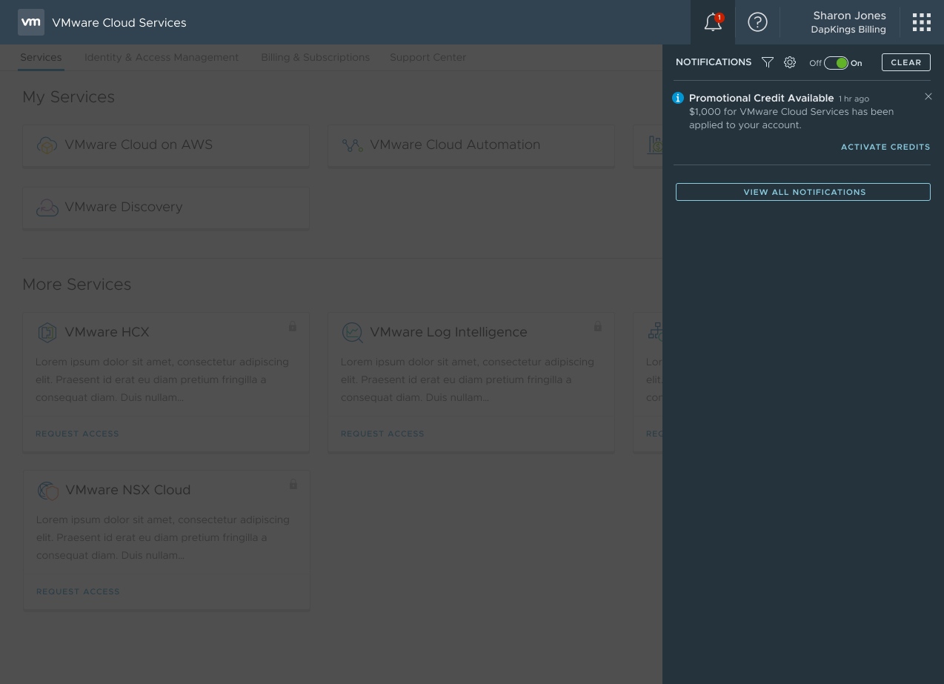Select the VMware Discovery cloud icon
The height and width of the screenshot is (684, 944).
click(47, 207)
